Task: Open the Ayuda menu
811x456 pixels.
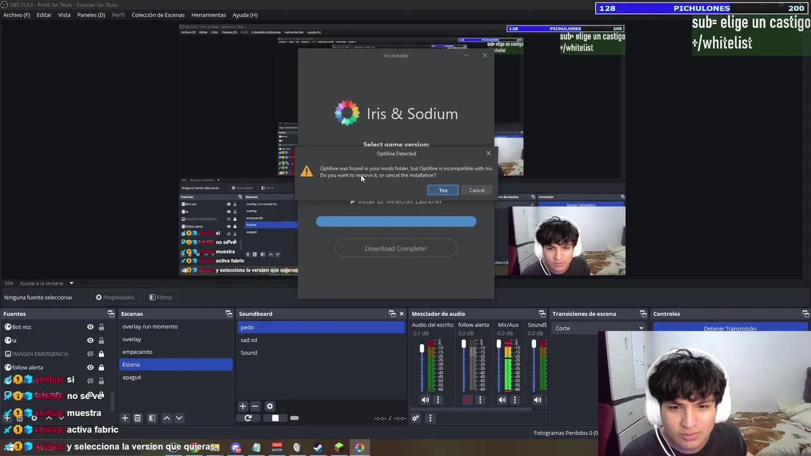Action: coord(245,15)
